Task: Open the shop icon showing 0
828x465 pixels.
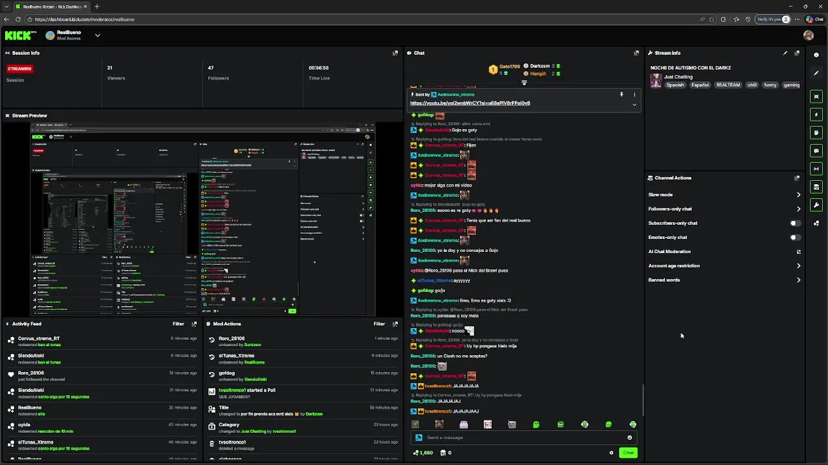Action: click(x=446, y=453)
